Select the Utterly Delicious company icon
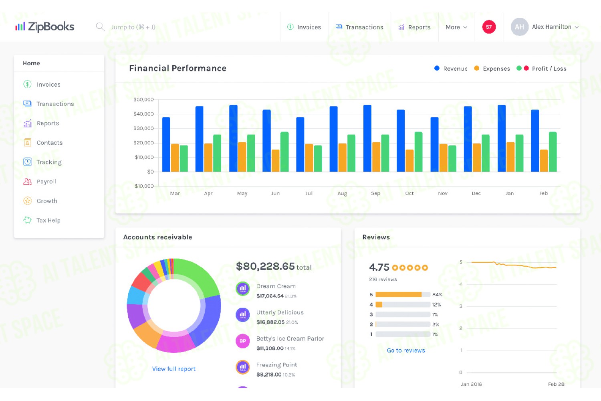This screenshot has height=401, width=601. pos(242,315)
